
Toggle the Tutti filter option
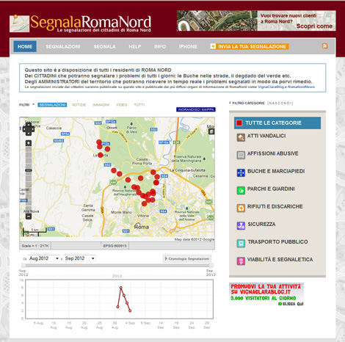click(139, 105)
